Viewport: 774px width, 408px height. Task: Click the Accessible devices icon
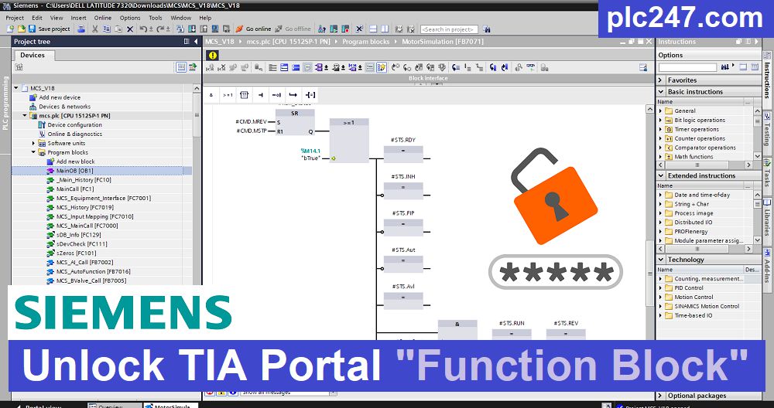[x=321, y=29]
